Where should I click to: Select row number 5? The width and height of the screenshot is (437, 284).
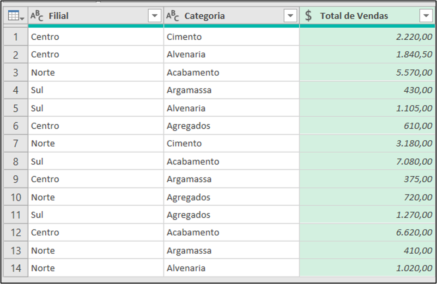16,108
